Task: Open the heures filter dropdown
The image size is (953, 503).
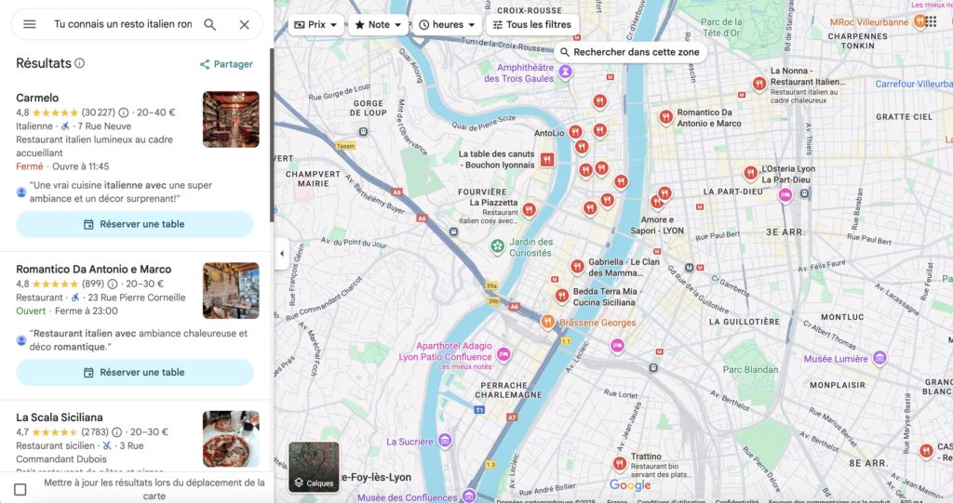Action: pyautogui.click(x=447, y=24)
